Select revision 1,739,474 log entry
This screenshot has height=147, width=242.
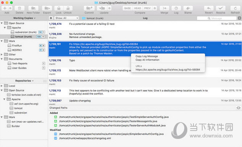pos(145,26)
